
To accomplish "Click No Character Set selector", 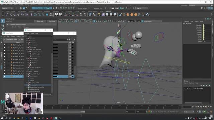I will pos(160,112).
